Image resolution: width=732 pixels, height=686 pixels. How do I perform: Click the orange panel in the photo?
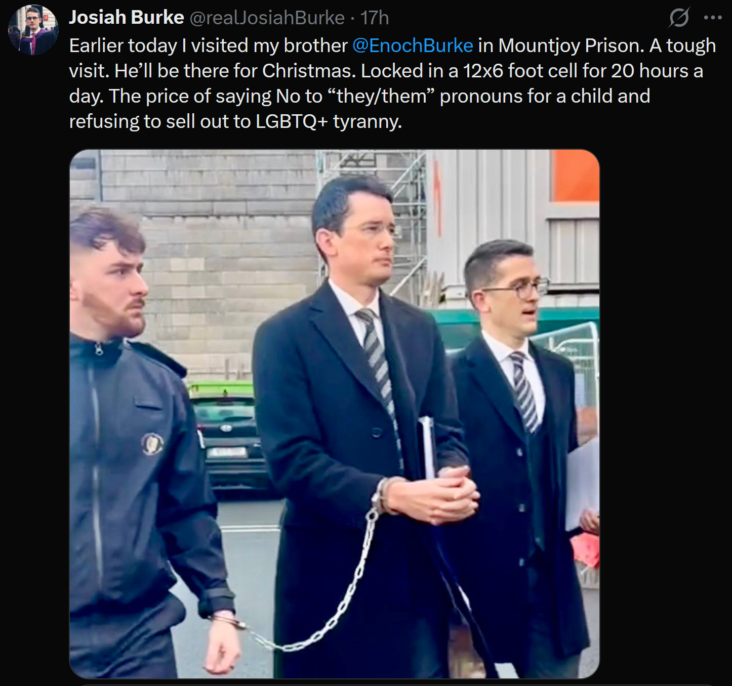[576, 175]
